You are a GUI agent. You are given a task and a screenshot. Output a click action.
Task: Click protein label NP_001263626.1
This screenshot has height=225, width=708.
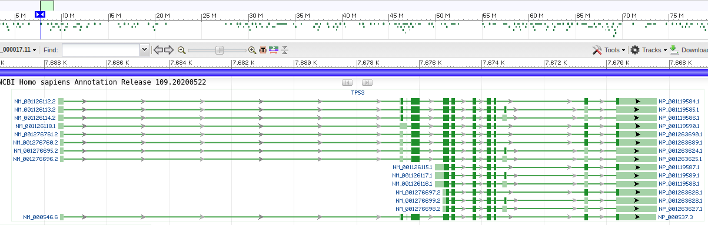[x=680, y=193]
